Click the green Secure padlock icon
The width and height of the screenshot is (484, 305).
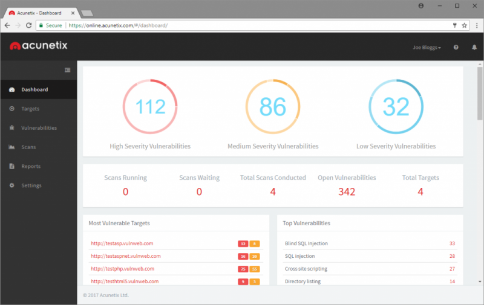(41, 25)
